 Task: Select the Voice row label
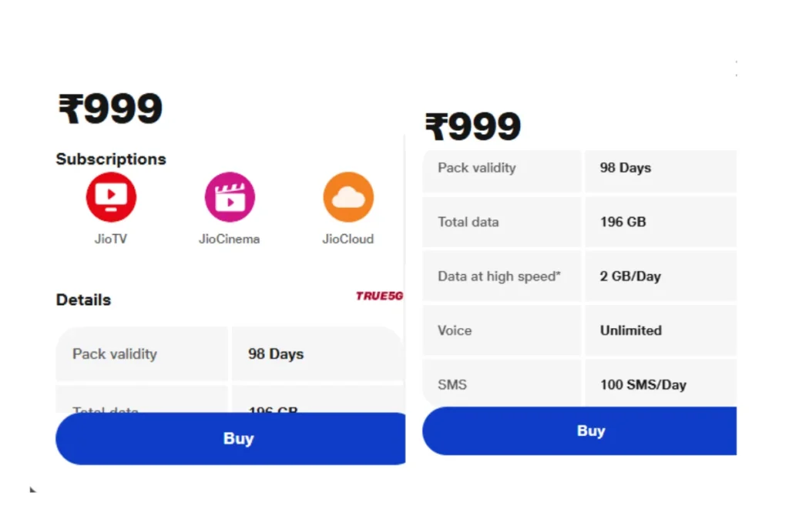455,330
